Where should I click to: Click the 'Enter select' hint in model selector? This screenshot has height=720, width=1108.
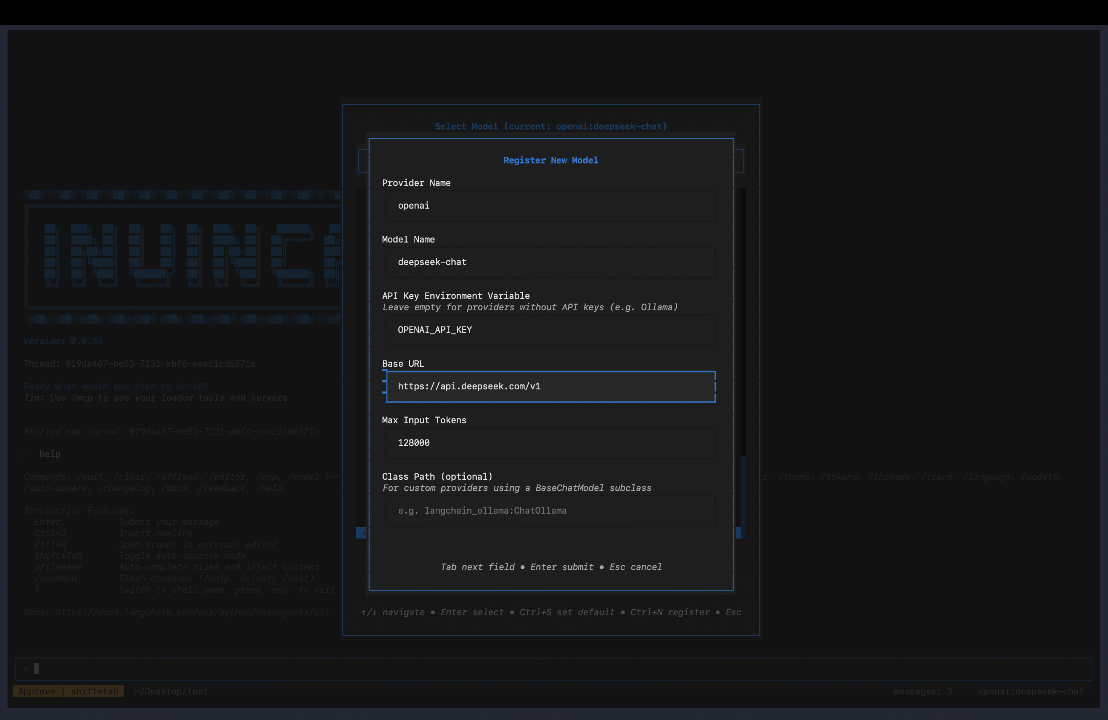[471, 613]
